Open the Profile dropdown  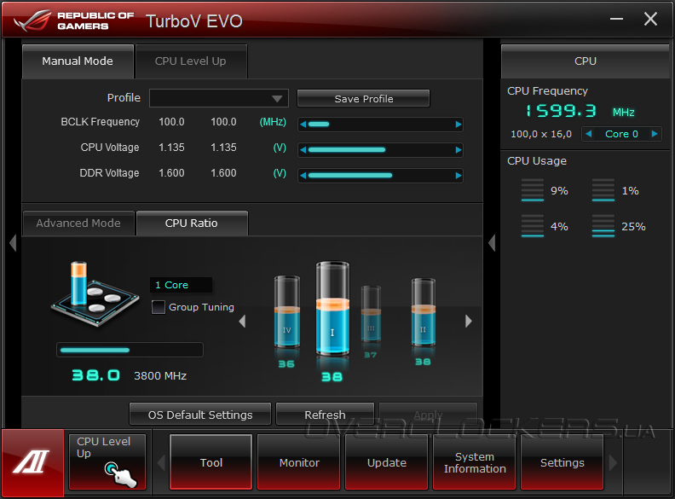pyautogui.click(x=219, y=98)
